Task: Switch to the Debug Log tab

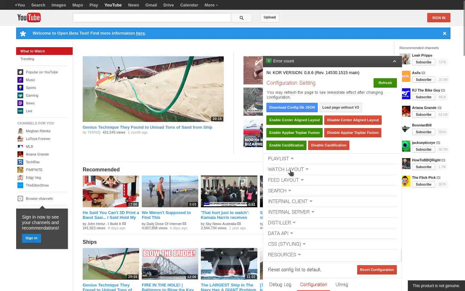Action: point(280,285)
